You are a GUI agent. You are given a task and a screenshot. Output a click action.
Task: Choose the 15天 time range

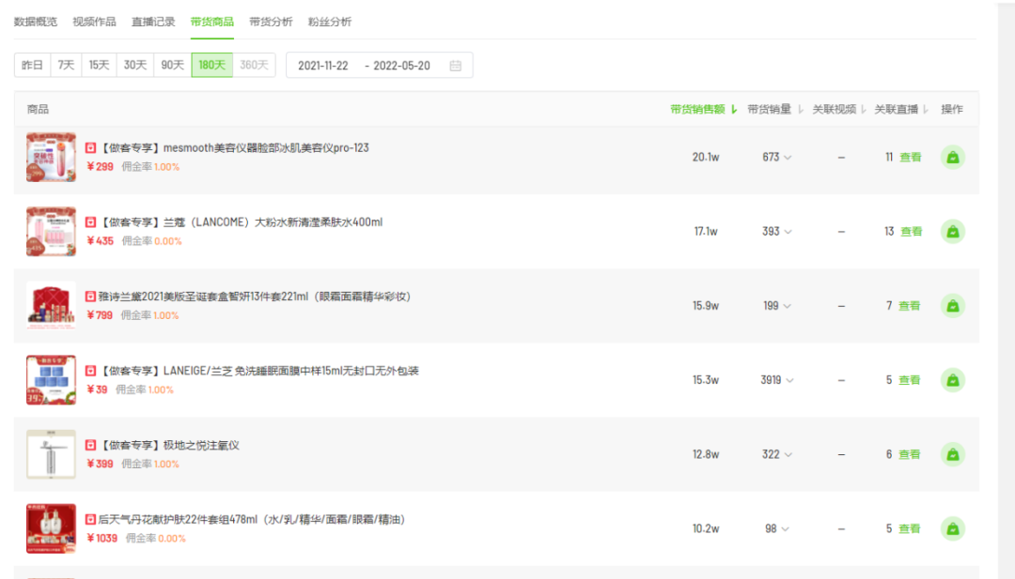tap(99, 66)
